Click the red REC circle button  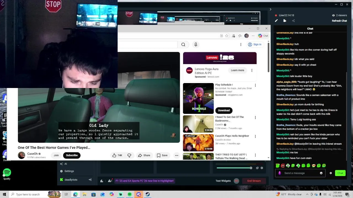click(x=236, y=181)
